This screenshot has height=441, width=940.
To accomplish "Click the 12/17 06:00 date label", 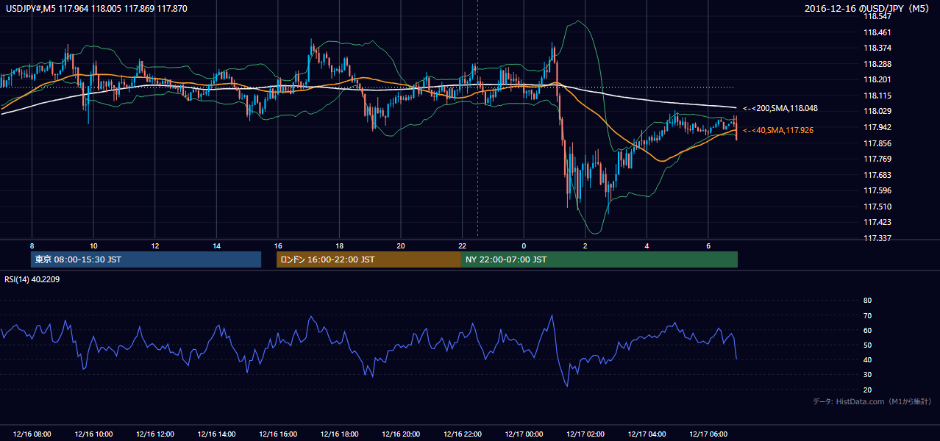I will [x=708, y=434].
